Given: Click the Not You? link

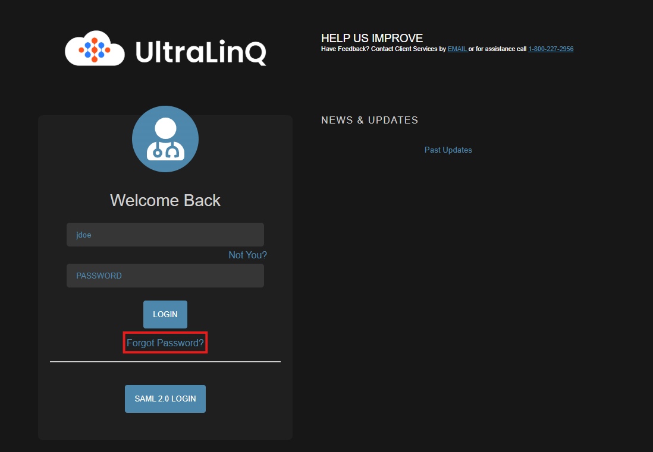Looking at the screenshot, I should 248,255.
